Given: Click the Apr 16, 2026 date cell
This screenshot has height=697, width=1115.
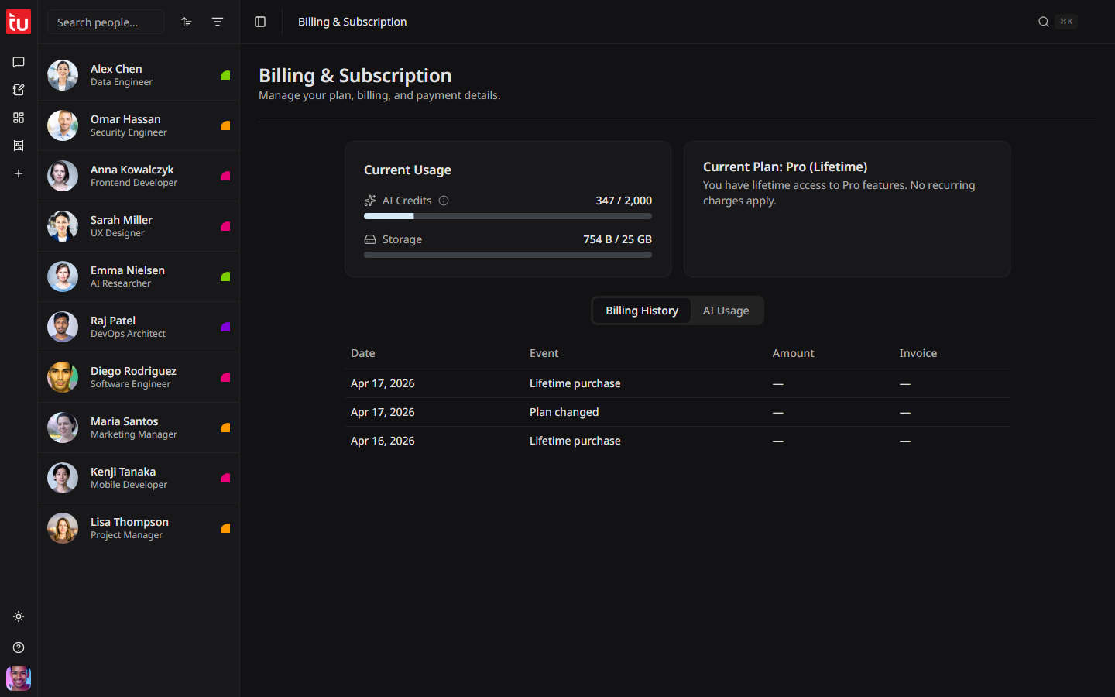Looking at the screenshot, I should pos(383,441).
